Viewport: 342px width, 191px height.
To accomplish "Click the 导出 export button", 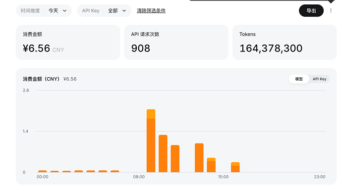I will click(x=311, y=11).
